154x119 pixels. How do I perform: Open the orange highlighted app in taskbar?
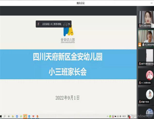coord(25,117)
